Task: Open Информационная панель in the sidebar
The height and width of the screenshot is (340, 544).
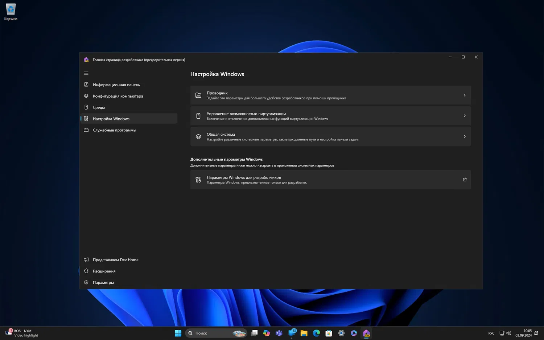Action: coord(116,85)
